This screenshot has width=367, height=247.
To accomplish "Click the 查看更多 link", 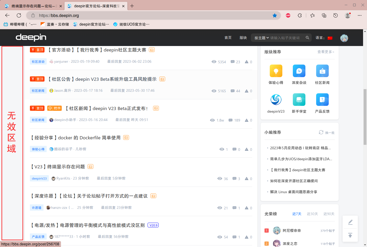I will tap(326, 52).
